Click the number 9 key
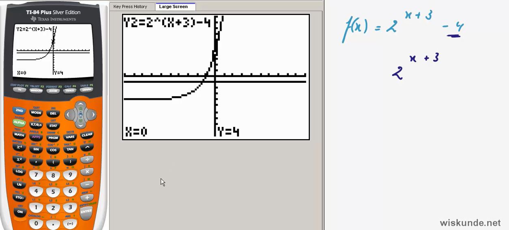The height and width of the screenshot is (230, 509). 70,175
